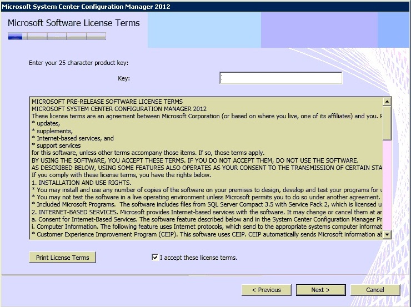Viewport: 411px width, 307px height.
Task: Click 'Enter your 25 character product key:' label
Action: pos(79,63)
